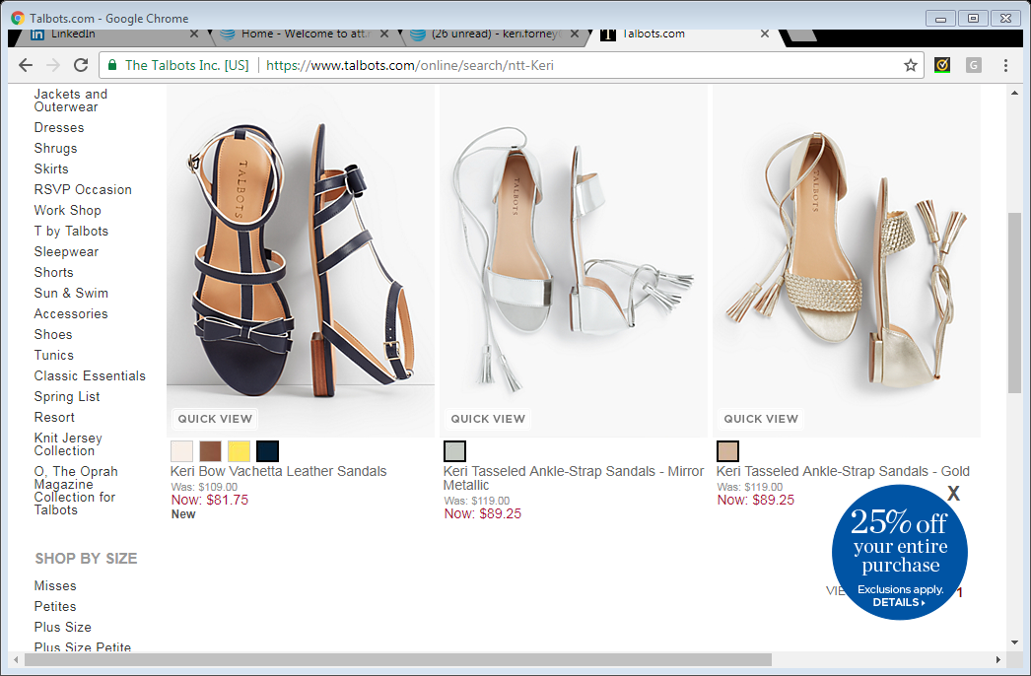The image size is (1031, 676).
Task: Browse the Shrugs category
Action: (x=55, y=149)
